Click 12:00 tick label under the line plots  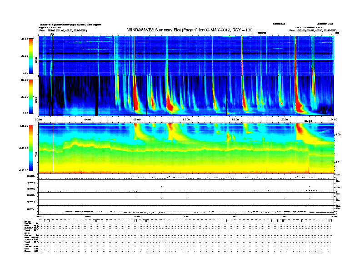[x=186, y=216]
